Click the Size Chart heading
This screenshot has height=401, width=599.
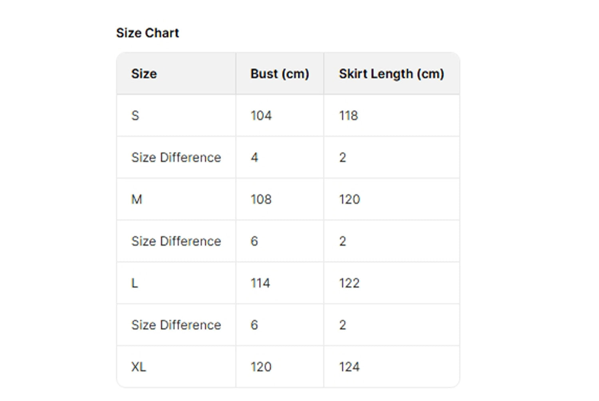pos(147,33)
